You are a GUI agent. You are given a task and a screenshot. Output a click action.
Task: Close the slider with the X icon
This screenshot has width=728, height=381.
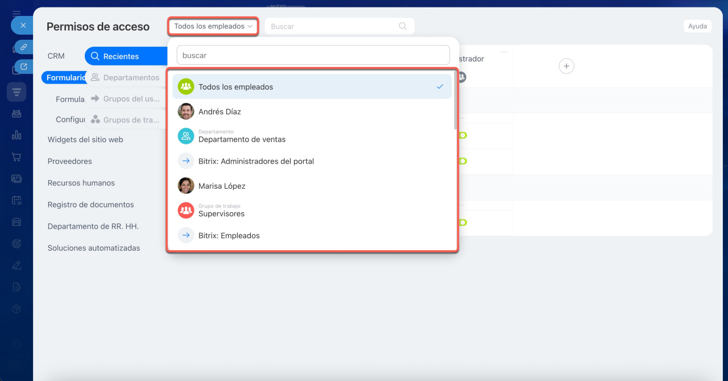[x=23, y=26]
